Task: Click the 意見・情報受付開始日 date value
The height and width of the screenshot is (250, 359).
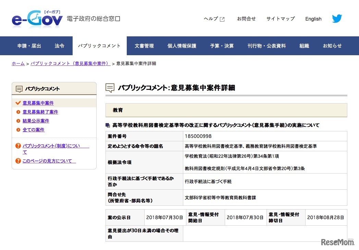Action: [x=245, y=217]
